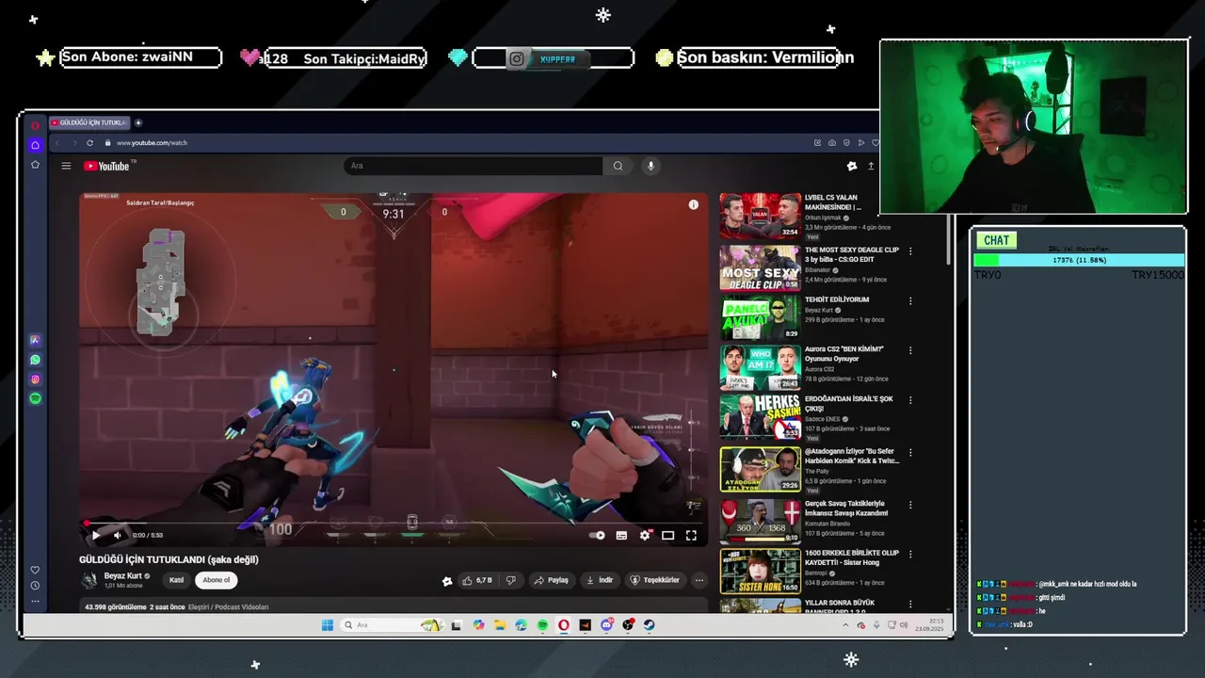The height and width of the screenshot is (678, 1205).
Task: Toggle the autoplay switch in player
Action: click(597, 535)
